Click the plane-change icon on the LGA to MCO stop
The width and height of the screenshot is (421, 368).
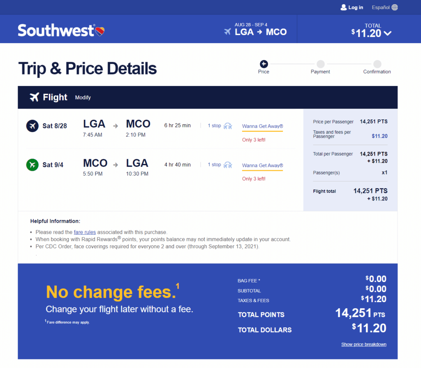[228, 126]
